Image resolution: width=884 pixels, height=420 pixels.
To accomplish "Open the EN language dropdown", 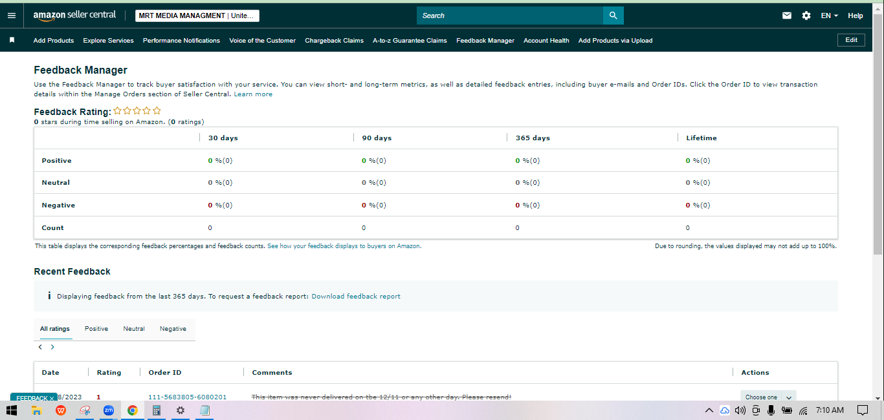I will pyautogui.click(x=830, y=16).
